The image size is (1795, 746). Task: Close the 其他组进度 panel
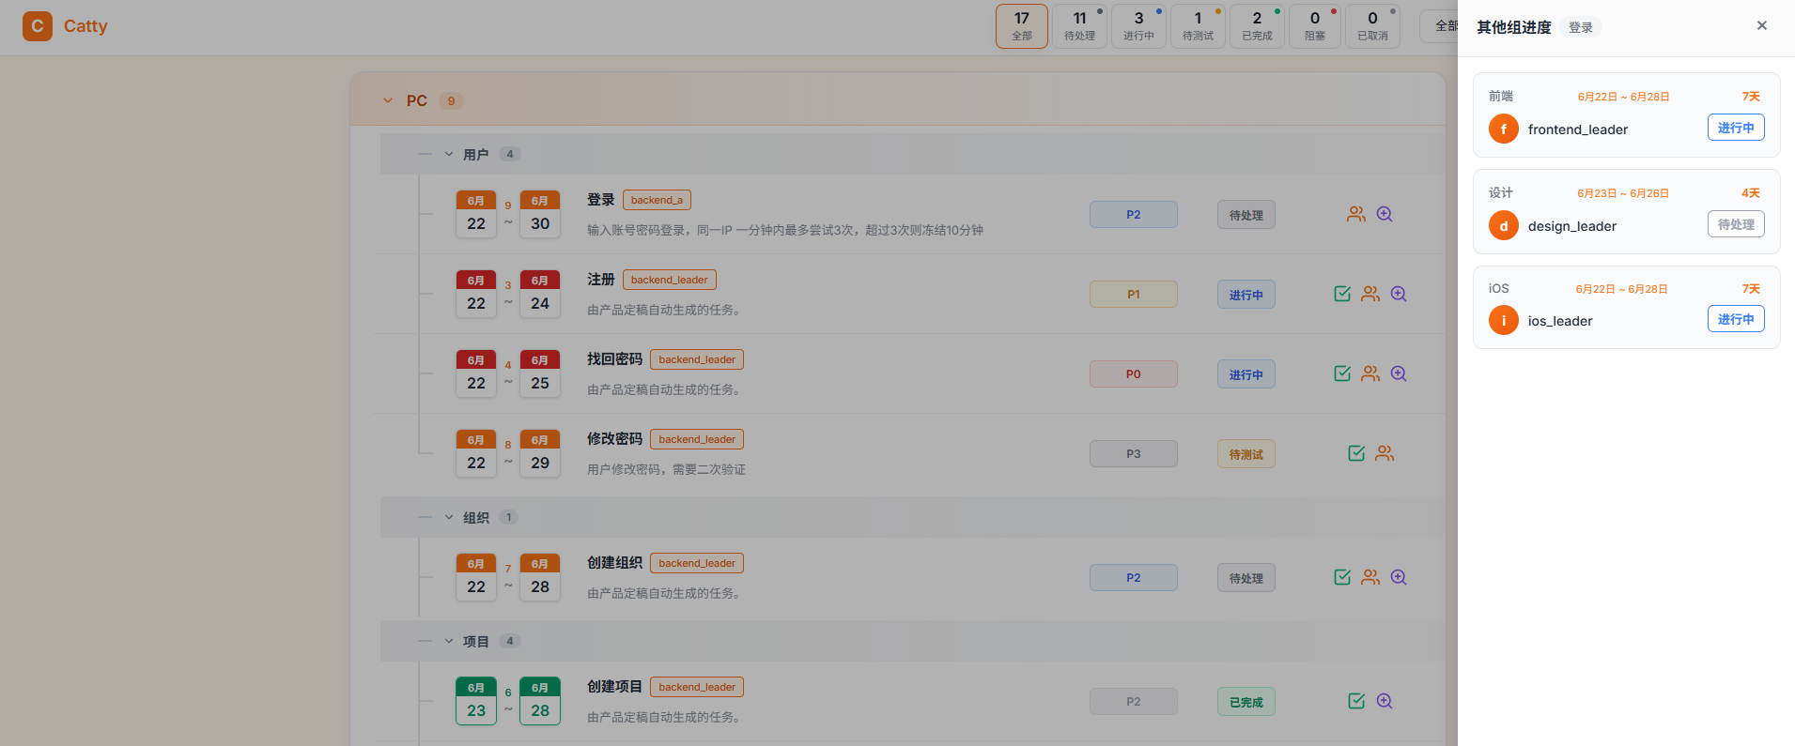coord(1762,25)
